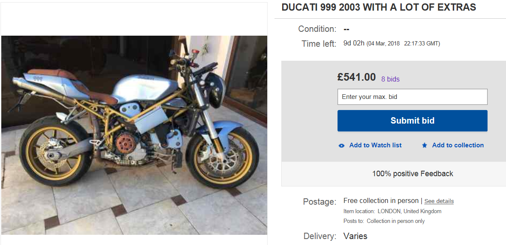Click the Add to Watch list link
This screenshot has width=506, height=245.
(375, 145)
